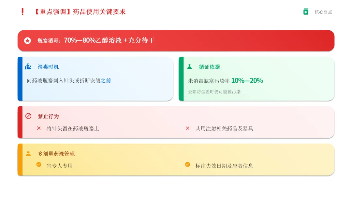Image resolution: width=352 pixels, height=198 pixels.
Task: Click the hand-washing icon beside 消毒时机
Action: coord(28,67)
